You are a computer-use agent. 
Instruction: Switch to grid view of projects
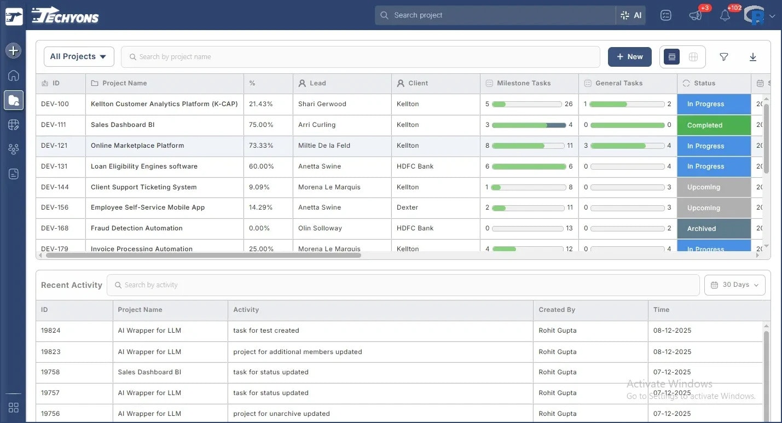click(693, 56)
